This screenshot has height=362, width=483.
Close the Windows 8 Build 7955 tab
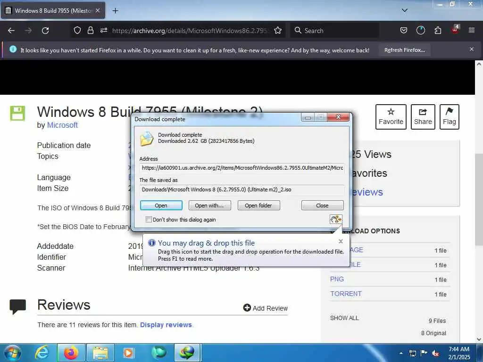tap(98, 10)
